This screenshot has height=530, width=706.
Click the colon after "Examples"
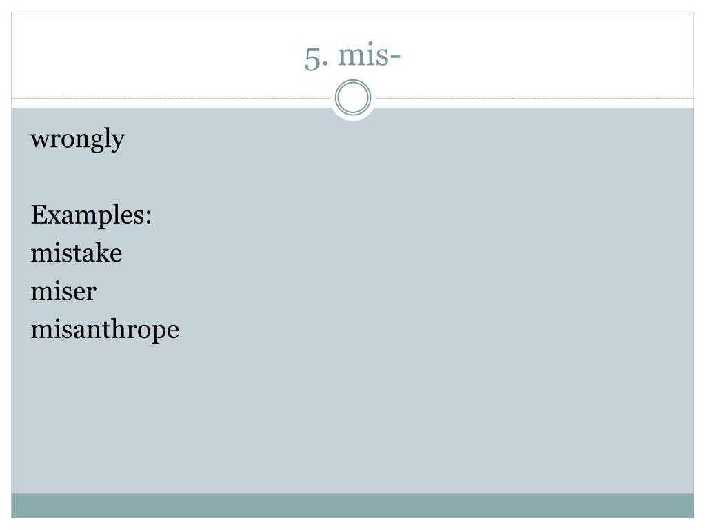(x=148, y=217)
